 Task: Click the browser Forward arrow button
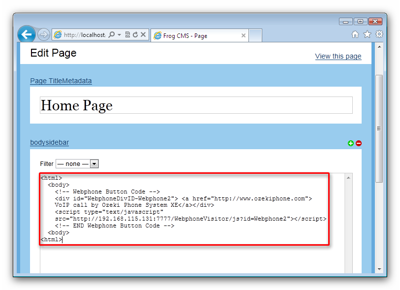pyautogui.click(x=43, y=34)
